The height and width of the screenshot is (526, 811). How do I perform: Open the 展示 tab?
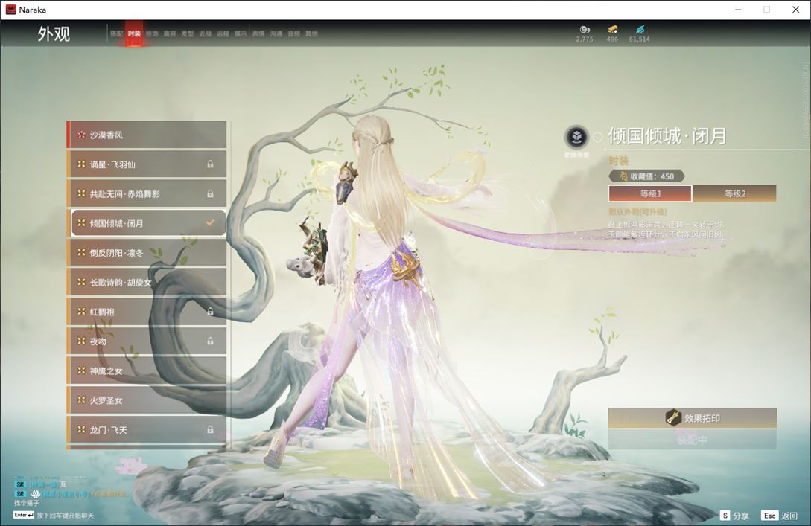[x=241, y=33]
